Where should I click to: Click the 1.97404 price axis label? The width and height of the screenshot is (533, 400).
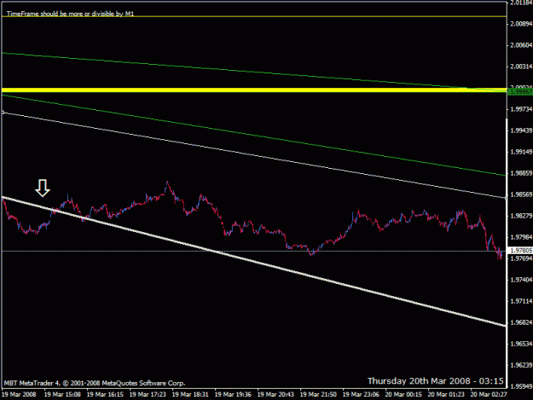pyautogui.click(x=521, y=280)
